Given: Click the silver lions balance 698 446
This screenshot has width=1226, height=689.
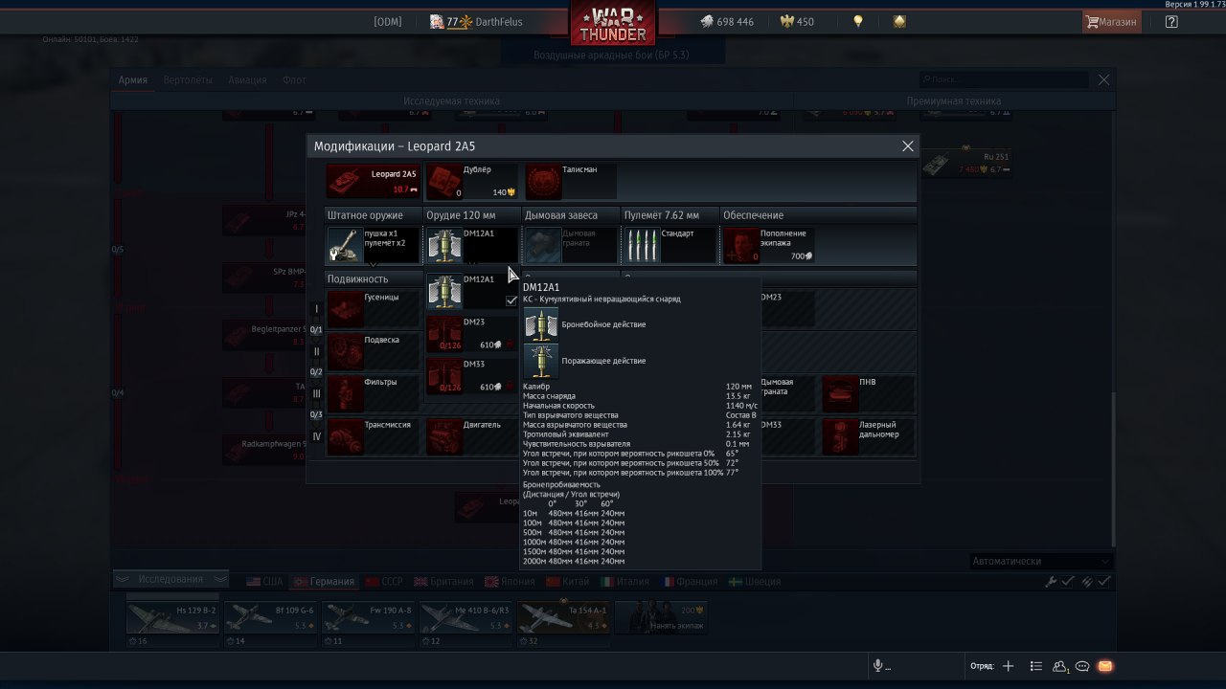Looking at the screenshot, I should pos(726,21).
